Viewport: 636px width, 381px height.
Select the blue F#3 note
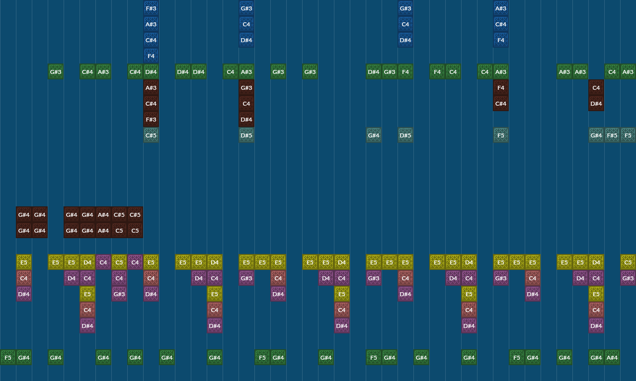click(x=151, y=8)
